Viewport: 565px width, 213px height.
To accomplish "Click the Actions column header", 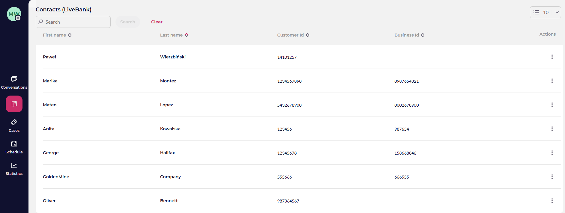I will 548,34.
